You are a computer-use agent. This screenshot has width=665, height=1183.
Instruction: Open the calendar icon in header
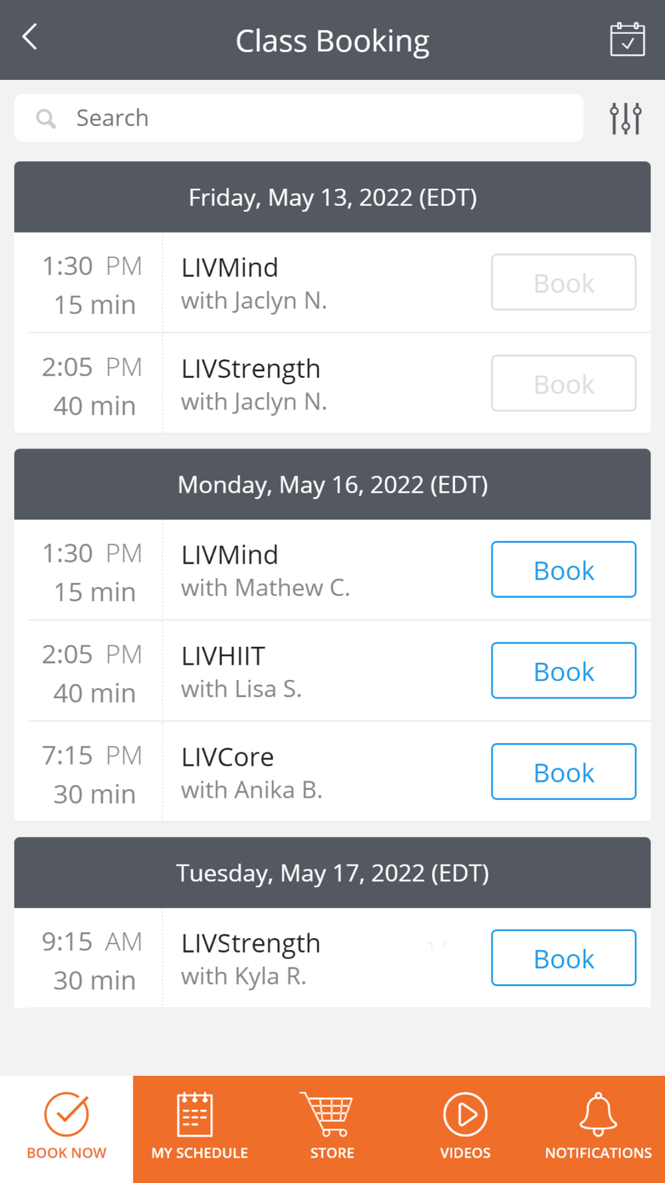627,40
